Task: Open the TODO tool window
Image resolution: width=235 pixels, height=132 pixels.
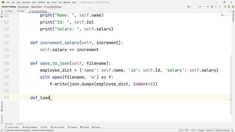Action: click(x=44, y=127)
